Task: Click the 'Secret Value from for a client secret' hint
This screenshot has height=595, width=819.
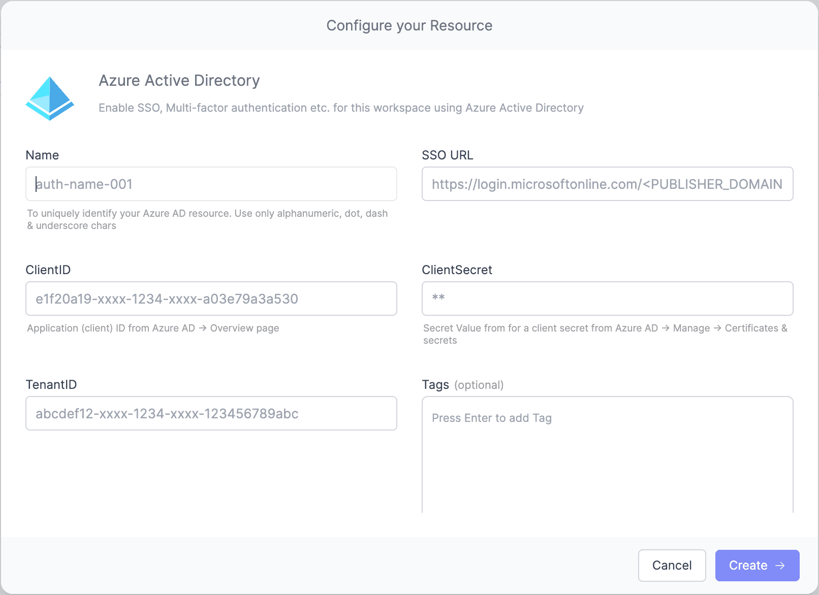Action: tap(606, 334)
